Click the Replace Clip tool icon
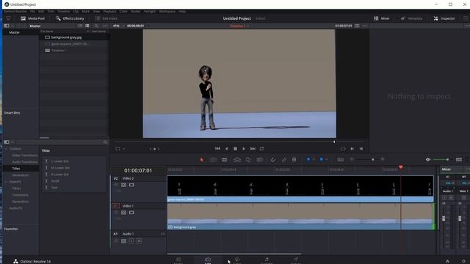 pos(260,160)
